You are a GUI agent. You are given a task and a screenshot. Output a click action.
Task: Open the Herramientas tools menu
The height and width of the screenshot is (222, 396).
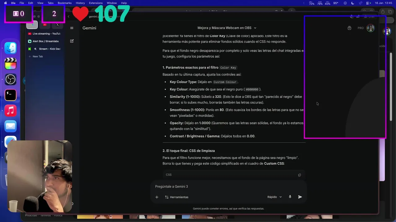(x=177, y=197)
